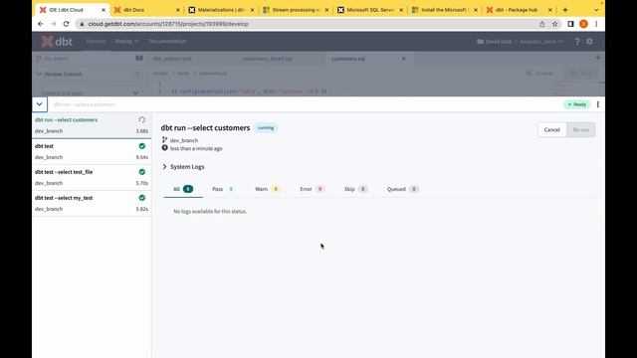The height and width of the screenshot is (358, 637).
Task: Bookmark page with star icon
Action: (555, 24)
